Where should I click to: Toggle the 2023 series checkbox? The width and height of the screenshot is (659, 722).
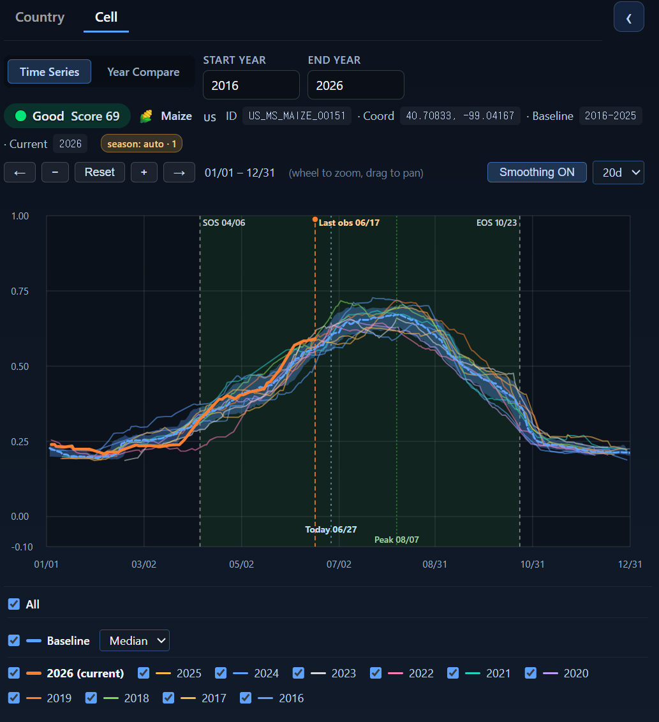[x=299, y=673]
